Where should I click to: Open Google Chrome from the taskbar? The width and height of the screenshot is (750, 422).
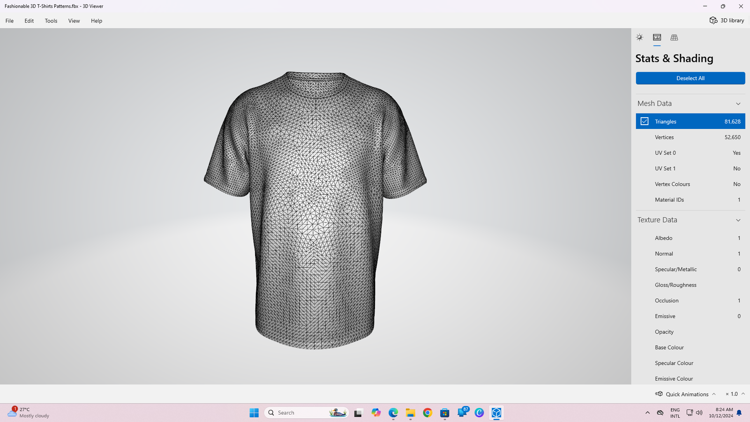(x=427, y=413)
